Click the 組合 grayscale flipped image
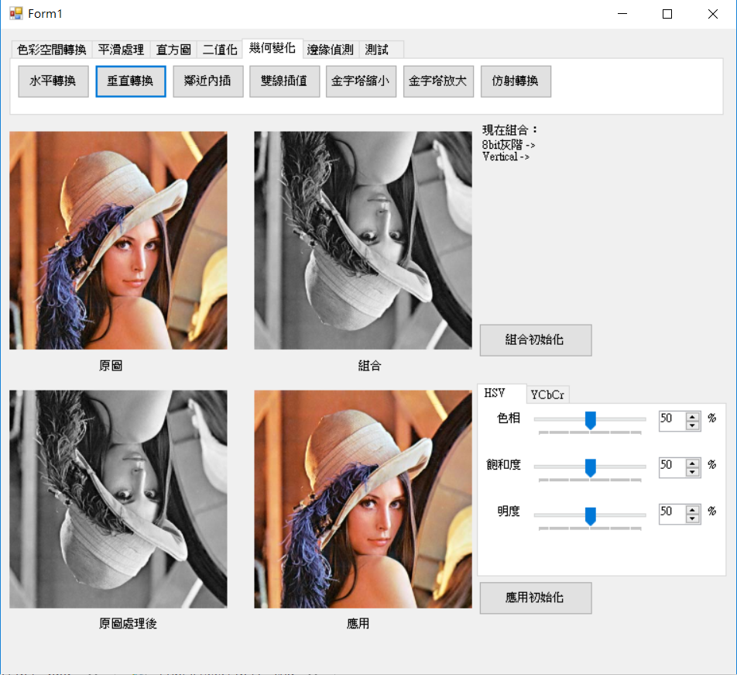This screenshot has height=675, width=737. [x=363, y=240]
